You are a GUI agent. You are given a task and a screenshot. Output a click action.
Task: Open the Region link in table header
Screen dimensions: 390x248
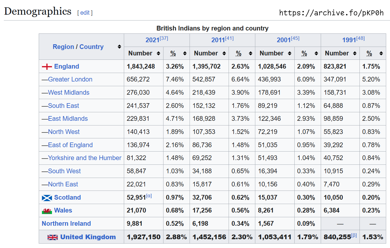click(x=63, y=47)
